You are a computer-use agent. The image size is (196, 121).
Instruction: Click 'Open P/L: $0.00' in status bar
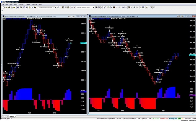coord(146,118)
